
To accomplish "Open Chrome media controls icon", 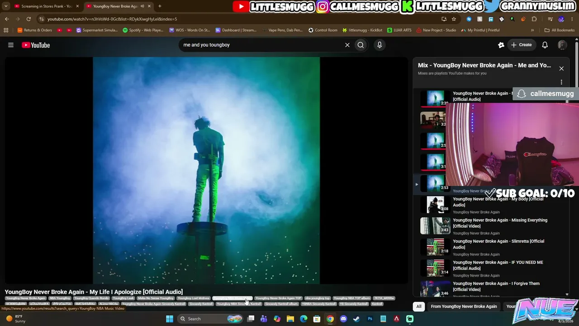I will (550, 19).
